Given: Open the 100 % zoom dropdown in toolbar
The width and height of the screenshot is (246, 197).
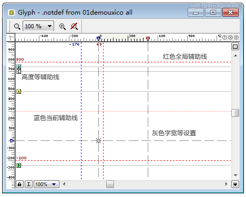Looking at the screenshot, I should (38, 26).
